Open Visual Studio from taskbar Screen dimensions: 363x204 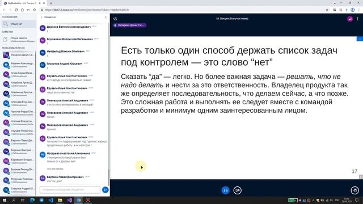69,200
